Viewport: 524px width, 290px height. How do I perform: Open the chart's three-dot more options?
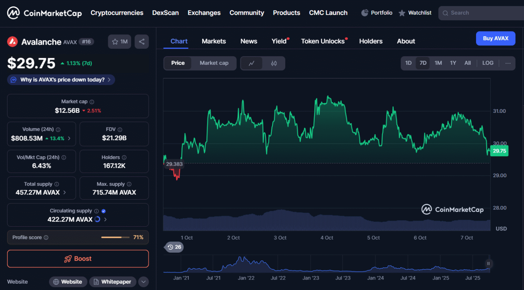pyautogui.click(x=508, y=63)
